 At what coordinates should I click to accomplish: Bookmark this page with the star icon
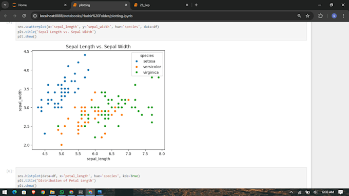point(307,16)
